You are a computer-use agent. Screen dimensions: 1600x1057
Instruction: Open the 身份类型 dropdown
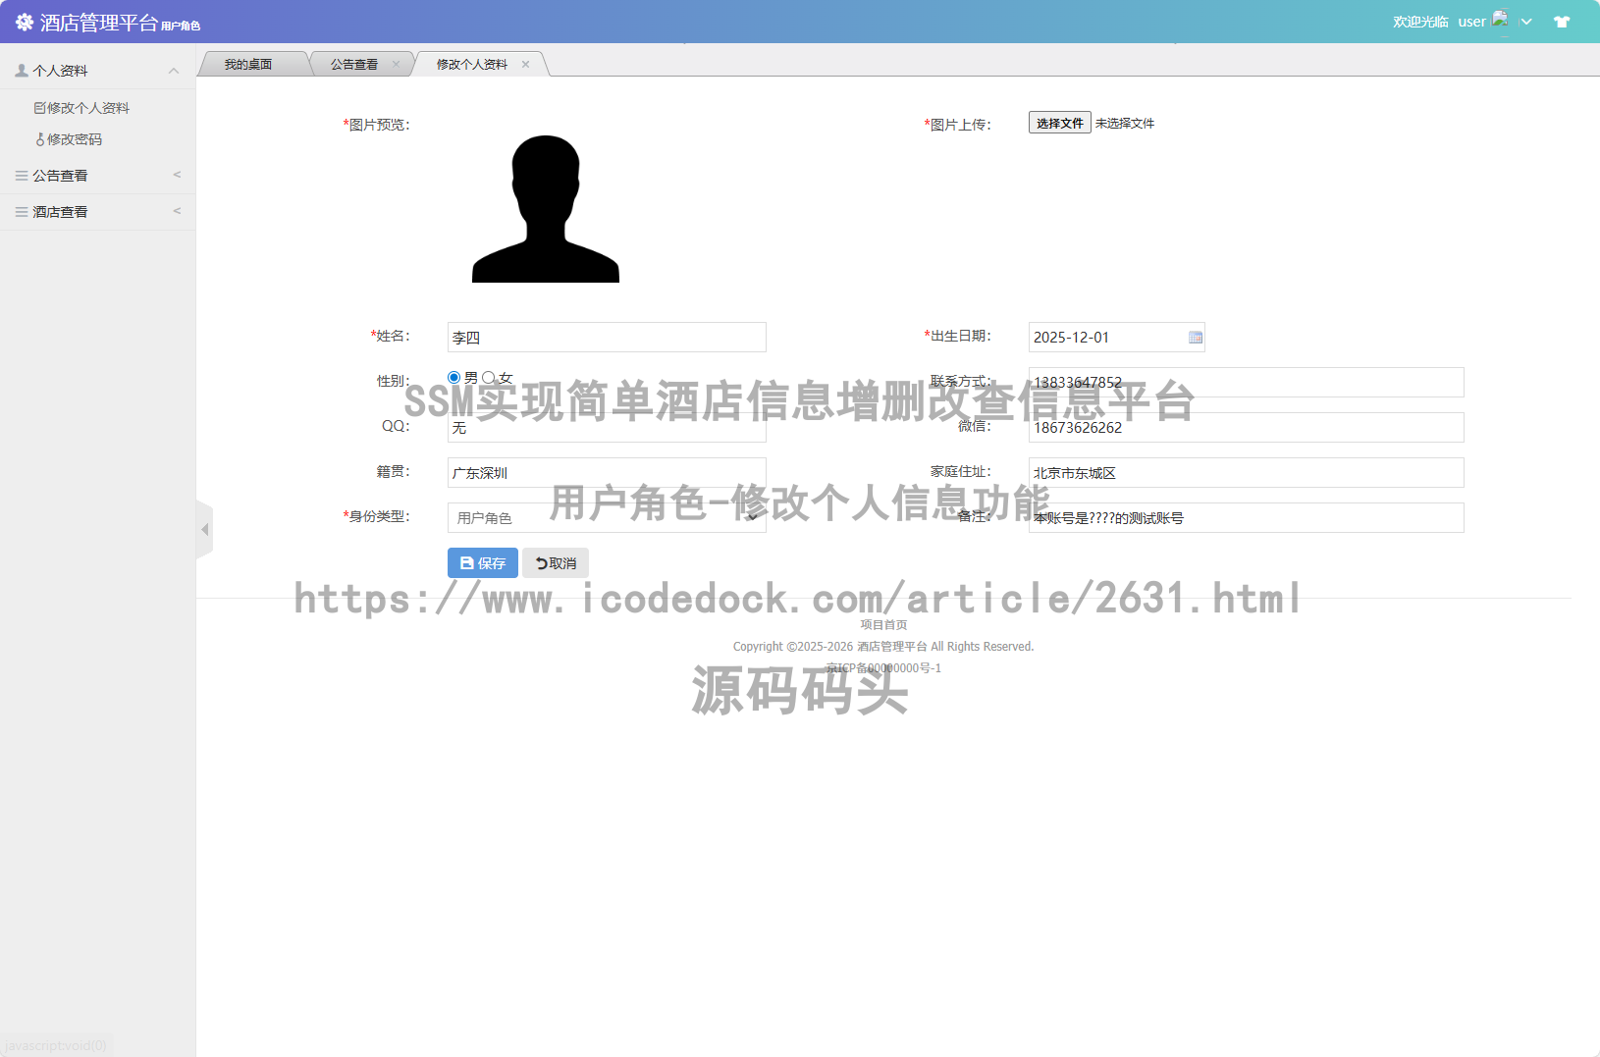coord(752,517)
